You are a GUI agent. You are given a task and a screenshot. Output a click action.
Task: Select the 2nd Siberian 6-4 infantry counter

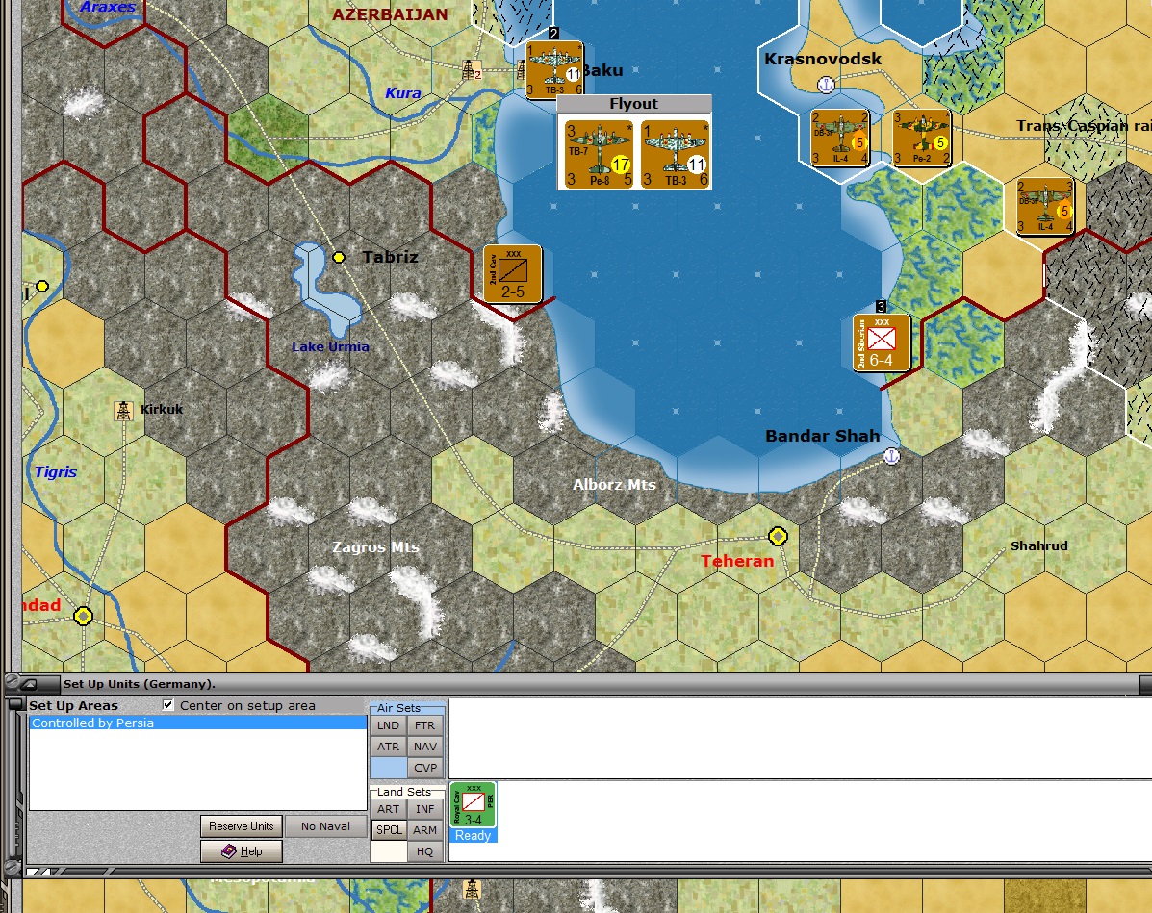tap(882, 343)
